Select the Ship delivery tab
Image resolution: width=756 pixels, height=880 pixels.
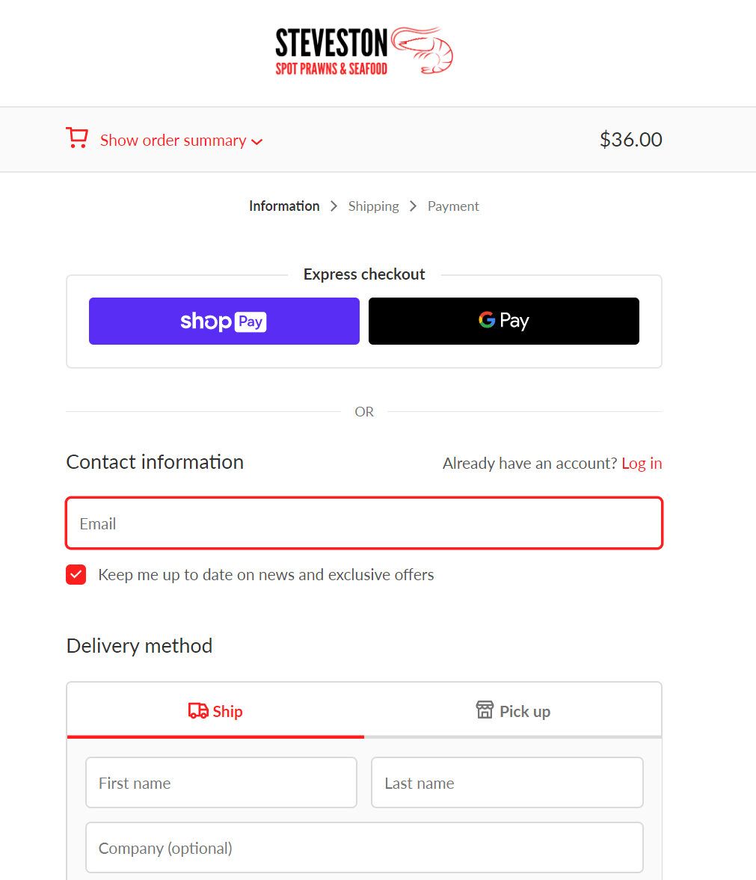(215, 711)
